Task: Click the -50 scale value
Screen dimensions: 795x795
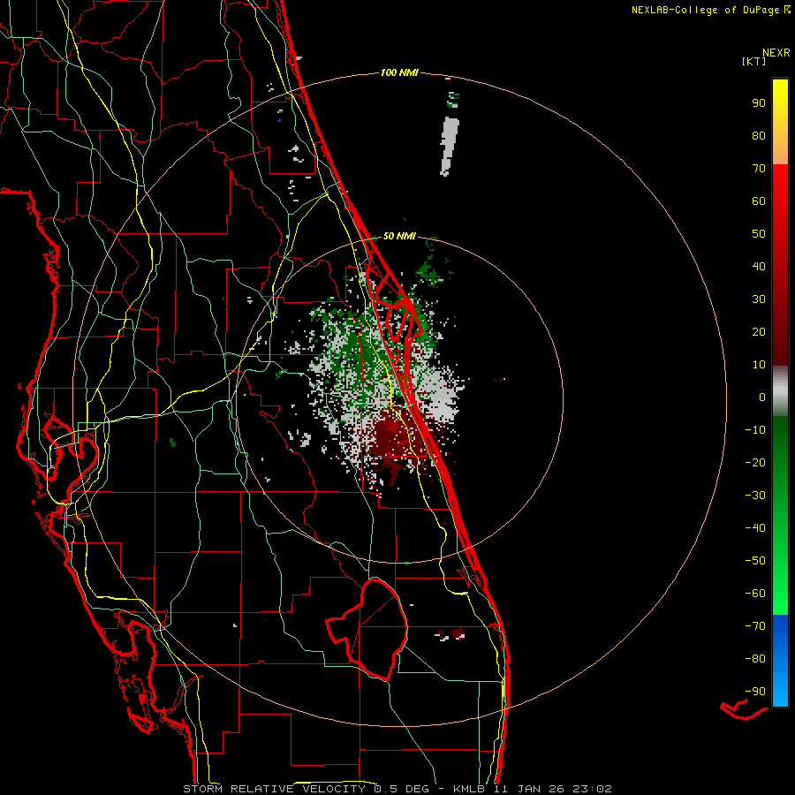Action: coord(755,560)
